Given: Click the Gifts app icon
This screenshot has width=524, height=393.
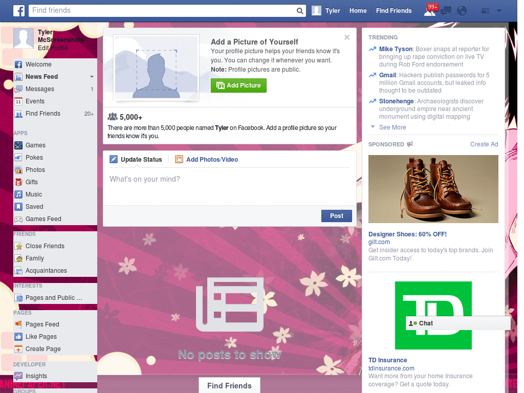Looking at the screenshot, I should click(x=19, y=182).
